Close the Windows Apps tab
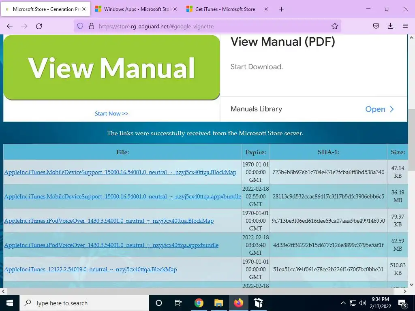 [x=175, y=9]
